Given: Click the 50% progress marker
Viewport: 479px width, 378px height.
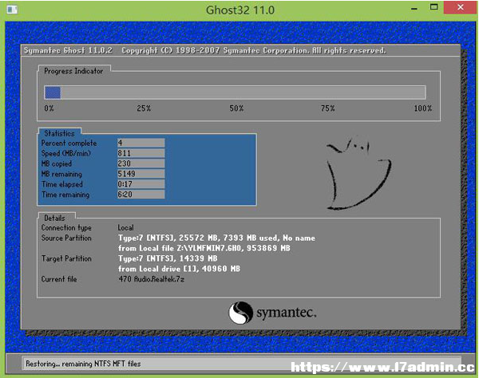Looking at the screenshot, I should [x=236, y=108].
